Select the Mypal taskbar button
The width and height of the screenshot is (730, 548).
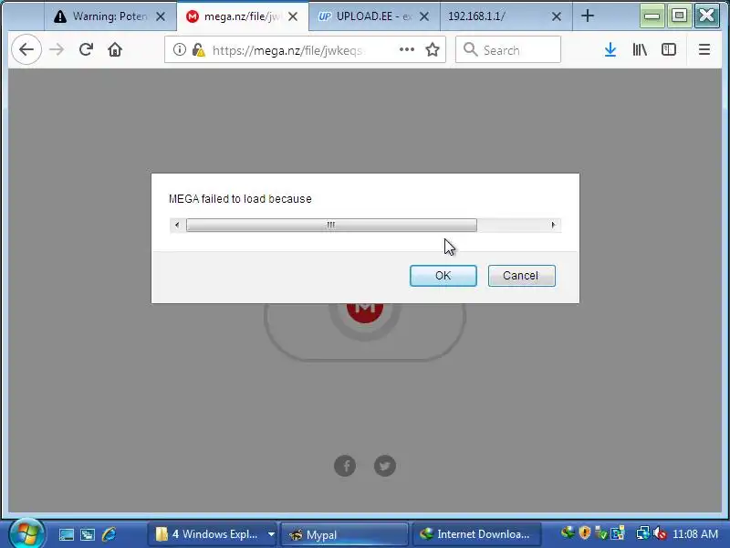pyautogui.click(x=345, y=534)
